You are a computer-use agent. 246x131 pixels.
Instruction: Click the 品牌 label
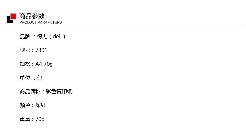coord(25,36)
